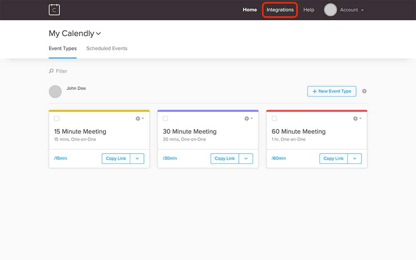
Task: Switch to the Scheduled Events tab
Action: [107, 48]
